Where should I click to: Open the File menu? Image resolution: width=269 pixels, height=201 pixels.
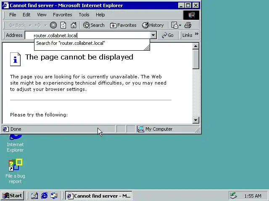click(x=13, y=15)
